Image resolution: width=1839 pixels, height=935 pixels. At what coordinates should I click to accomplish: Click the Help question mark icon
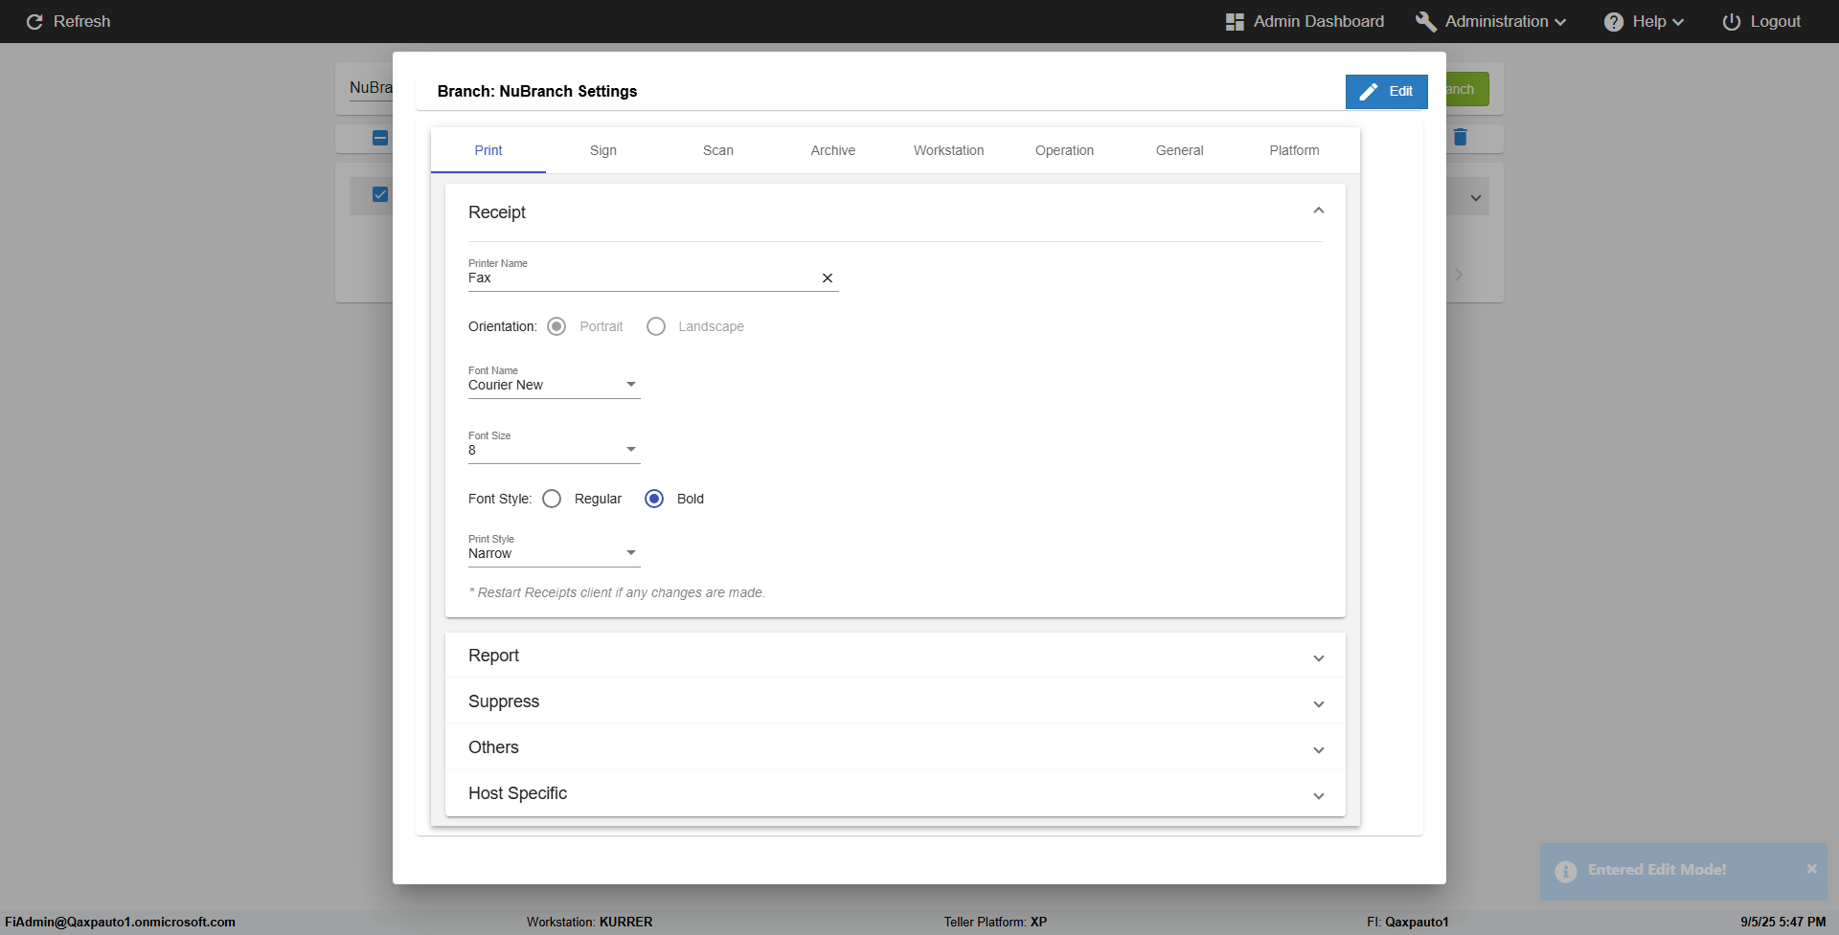click(1614, 22)
